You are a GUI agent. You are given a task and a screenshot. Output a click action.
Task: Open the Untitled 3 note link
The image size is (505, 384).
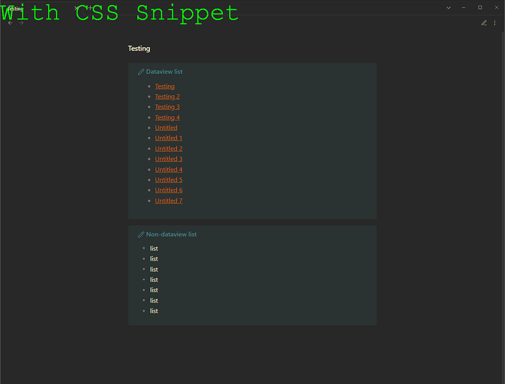coord(168,159)
